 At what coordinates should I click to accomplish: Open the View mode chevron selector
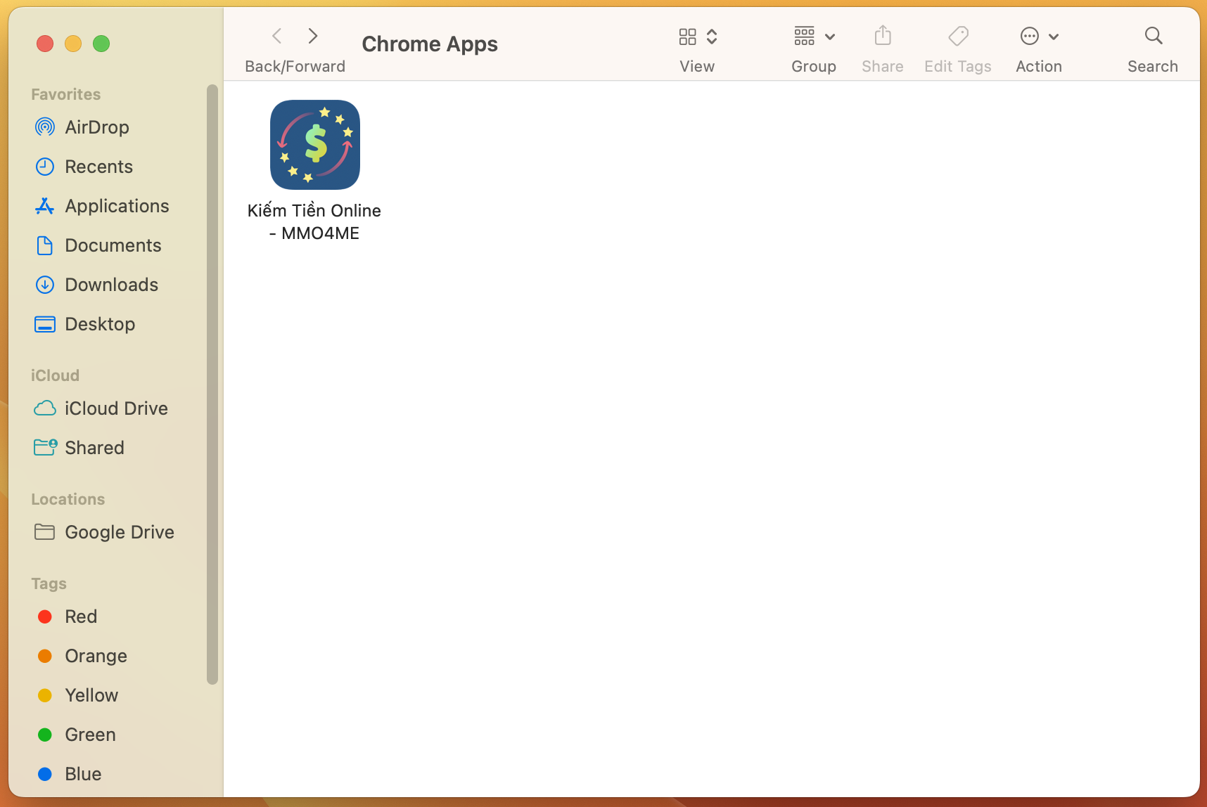(x=712, y=37)
